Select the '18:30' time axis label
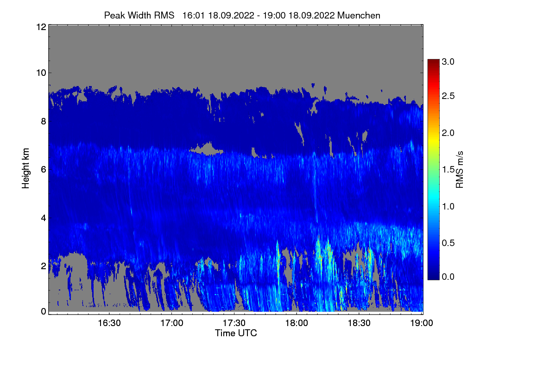This screenshot has height=370, width=556. pyautogui.click(x=360, y=323)
